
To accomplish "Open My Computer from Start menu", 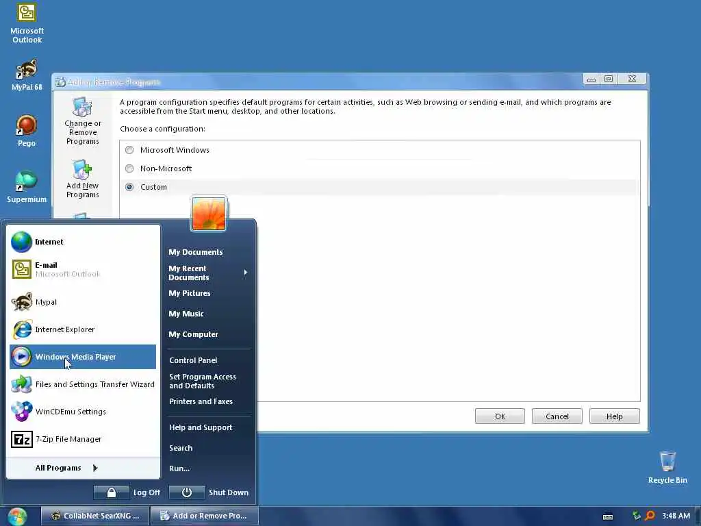I will pyautogui.click(x=193, y=334).
